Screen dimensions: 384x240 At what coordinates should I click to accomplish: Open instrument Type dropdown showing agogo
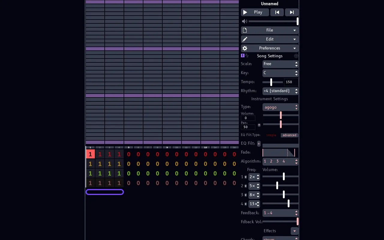coord(280,107)
